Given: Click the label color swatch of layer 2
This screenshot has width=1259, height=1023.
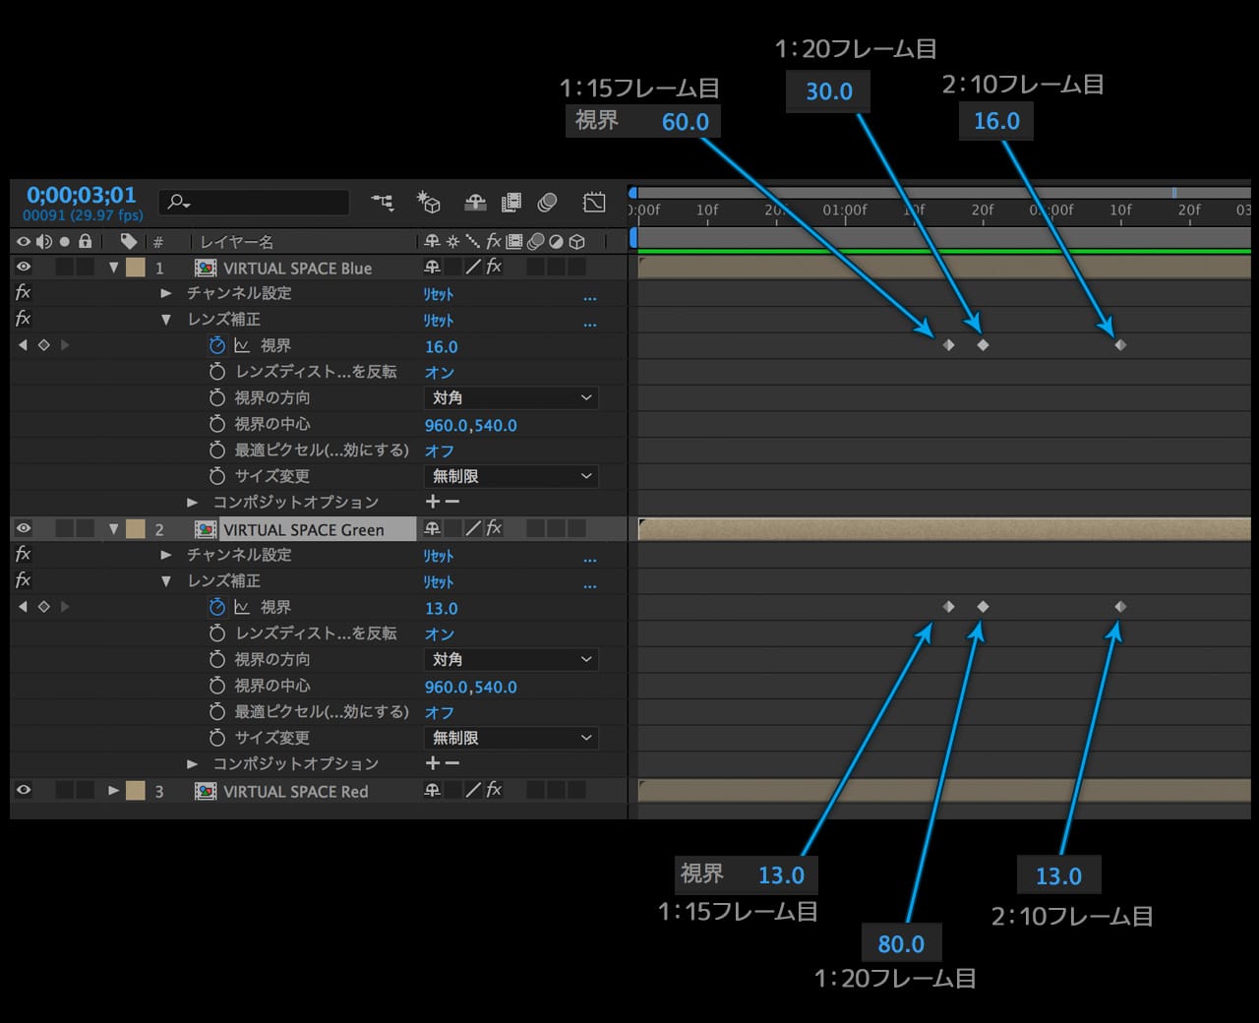Looking at the screenshot, I should tap(136, 529).
